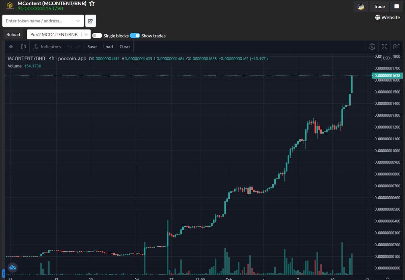Change the 4h timeframe interval

click(11, 47)
